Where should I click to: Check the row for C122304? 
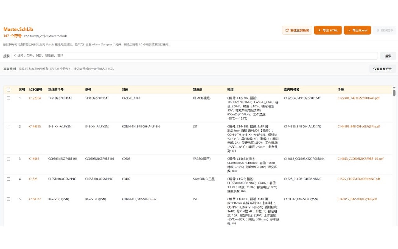point(8,98)
